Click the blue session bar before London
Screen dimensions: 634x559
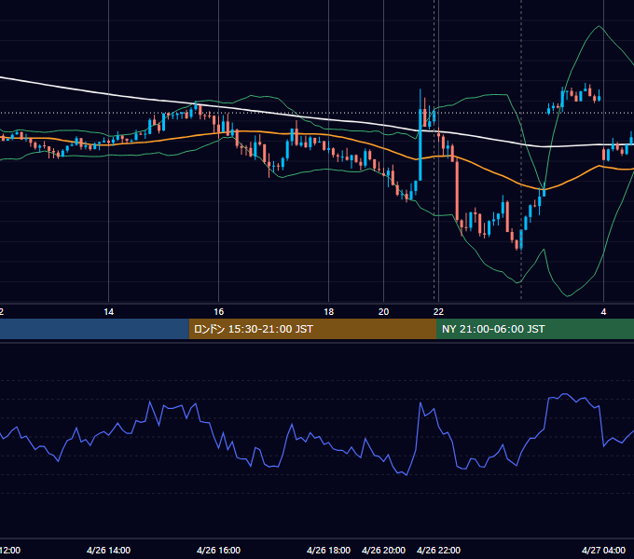[94, 329]
